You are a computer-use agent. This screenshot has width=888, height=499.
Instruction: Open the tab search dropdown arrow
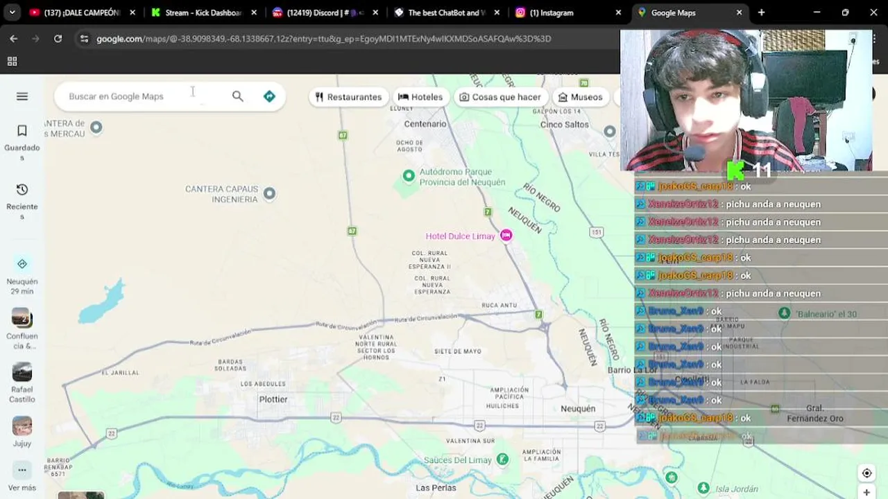coord(12,12)
